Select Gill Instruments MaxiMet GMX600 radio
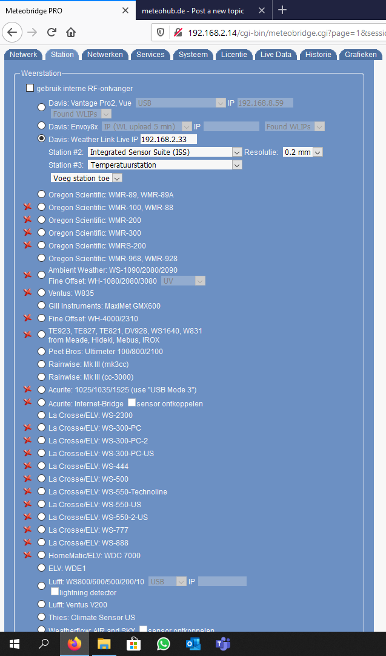The image size is (386, 656). coord(41,306)
